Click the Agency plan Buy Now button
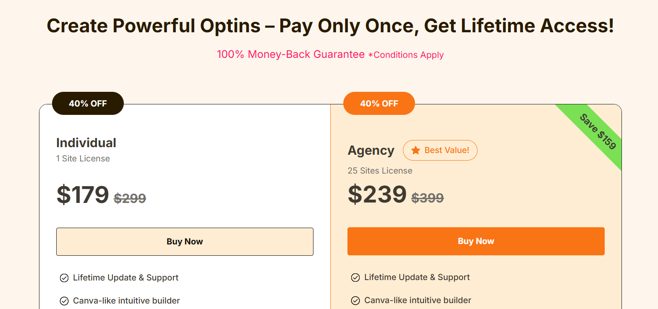This screenshot has width=658, height=309. [476, 241]
